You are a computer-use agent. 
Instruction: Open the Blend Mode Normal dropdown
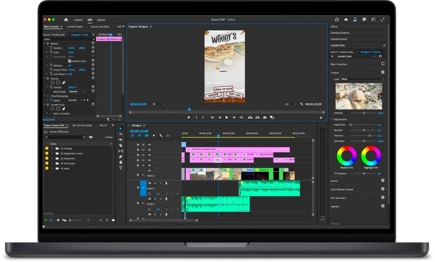pos(77,91)
